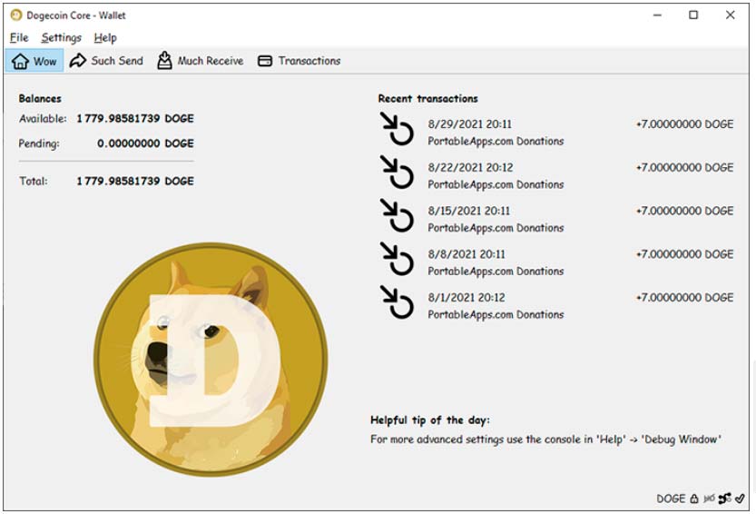
Task: Open the Settings menu
Action: click(x=61, y=37)
